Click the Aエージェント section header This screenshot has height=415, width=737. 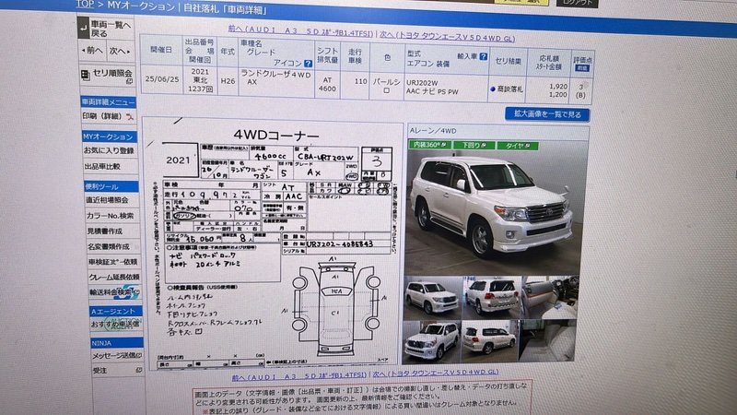coord(116,311)
